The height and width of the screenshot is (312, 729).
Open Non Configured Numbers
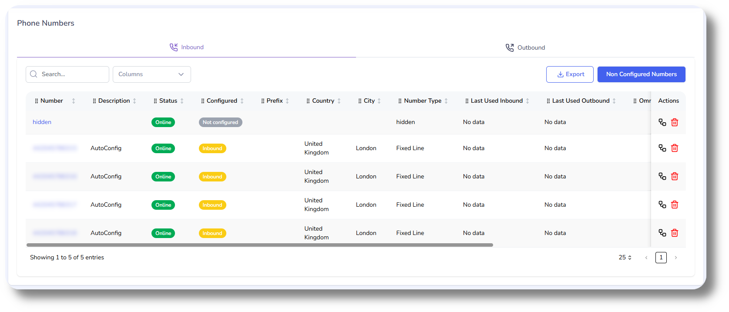click(x=641, y=74)
